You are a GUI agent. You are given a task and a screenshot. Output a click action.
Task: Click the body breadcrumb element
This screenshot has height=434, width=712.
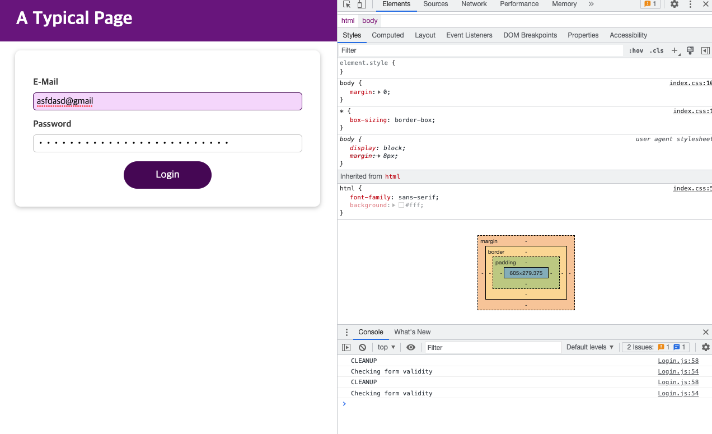tap(370, 21)
